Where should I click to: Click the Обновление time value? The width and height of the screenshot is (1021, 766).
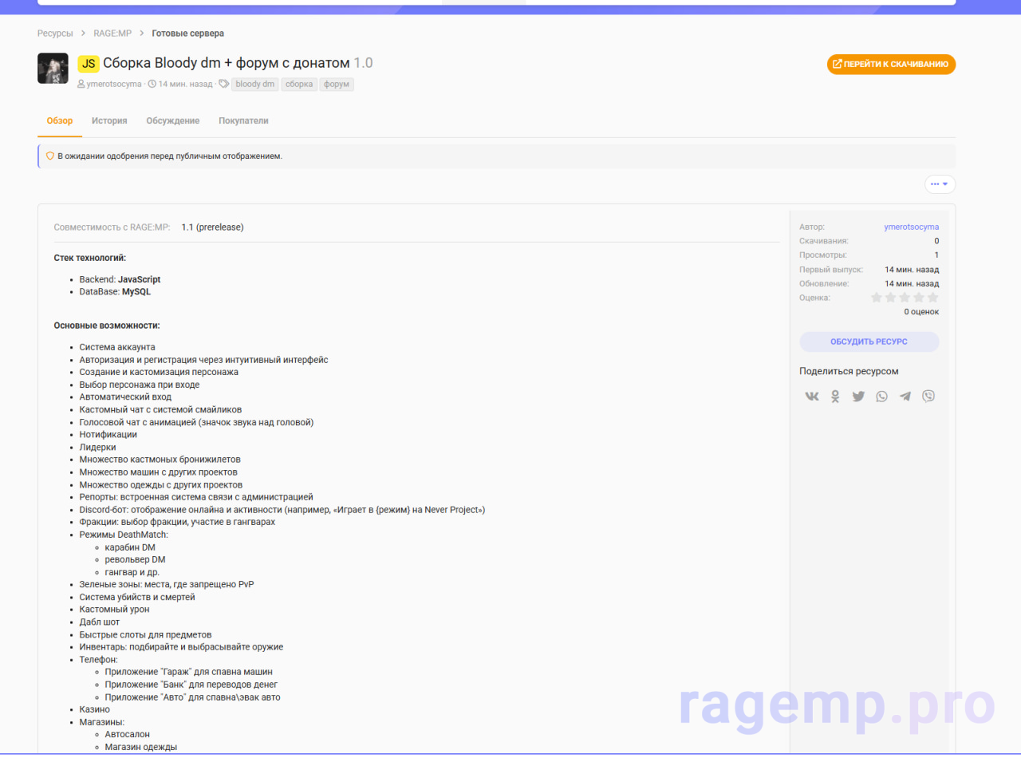(912, 284)
